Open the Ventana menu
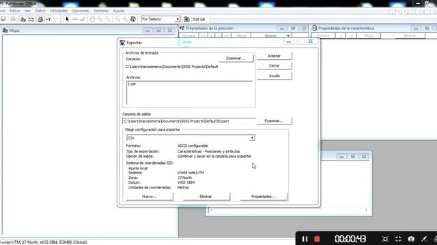The width and height of the screenshot is (437, 245). [x=100, y=11]
